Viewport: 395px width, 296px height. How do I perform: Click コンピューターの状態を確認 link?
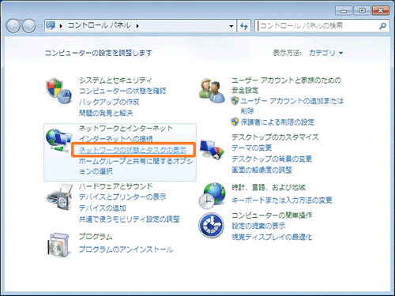pos(122,91)
